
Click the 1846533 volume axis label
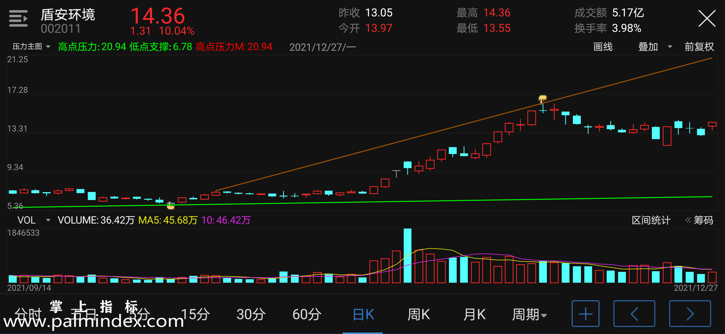click(24, 233)
